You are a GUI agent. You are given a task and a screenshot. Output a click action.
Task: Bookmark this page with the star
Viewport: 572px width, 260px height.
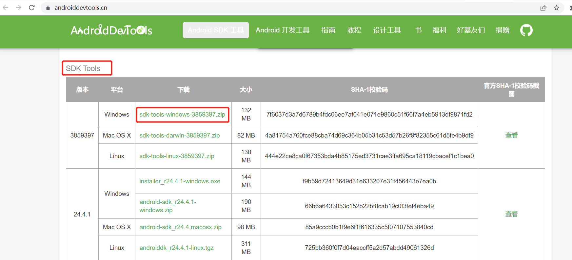[557, 8]
